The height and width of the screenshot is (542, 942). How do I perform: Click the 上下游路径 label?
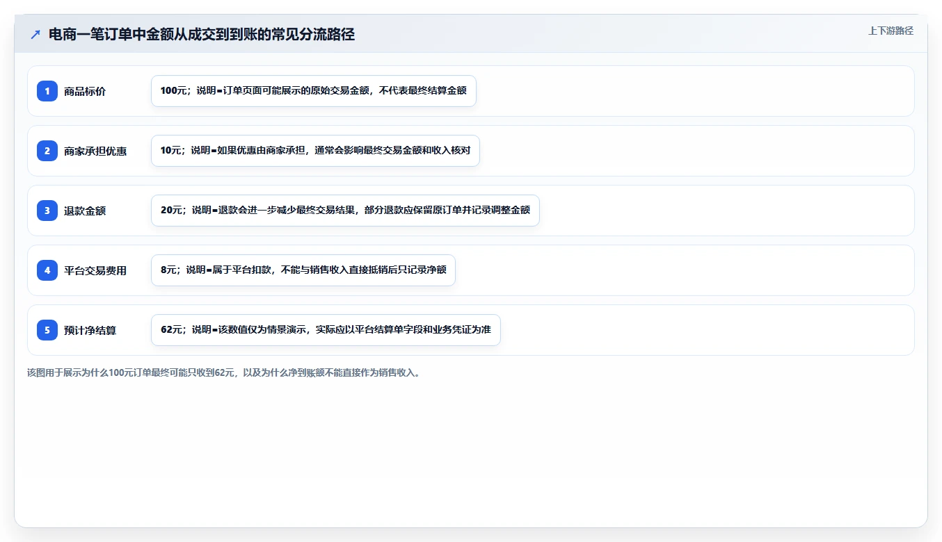coord(891,31)
